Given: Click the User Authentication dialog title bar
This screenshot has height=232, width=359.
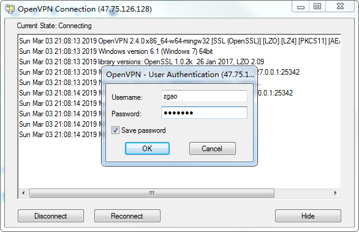Looking at the screenshot, I should click(179, 75).
